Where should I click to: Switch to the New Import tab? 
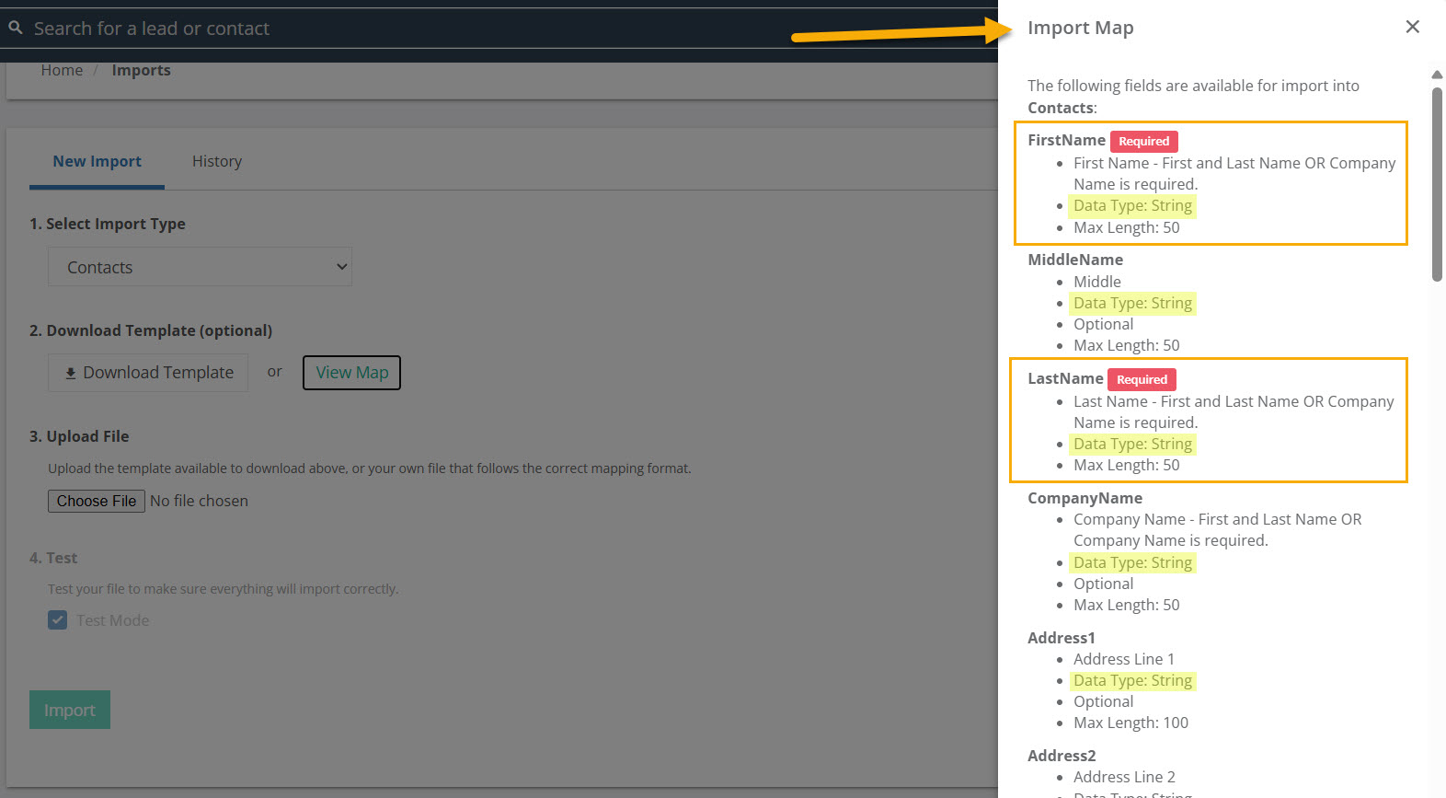97,161
